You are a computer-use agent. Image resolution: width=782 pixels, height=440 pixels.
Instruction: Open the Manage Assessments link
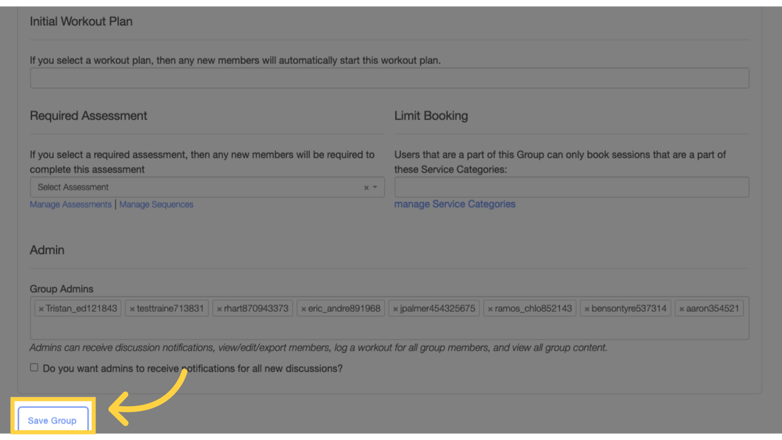pyautogui.click(x=70, y=204)
